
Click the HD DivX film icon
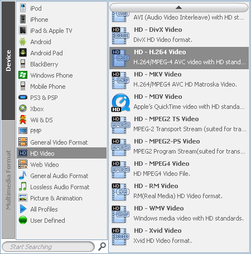click(x=120, y=36)
